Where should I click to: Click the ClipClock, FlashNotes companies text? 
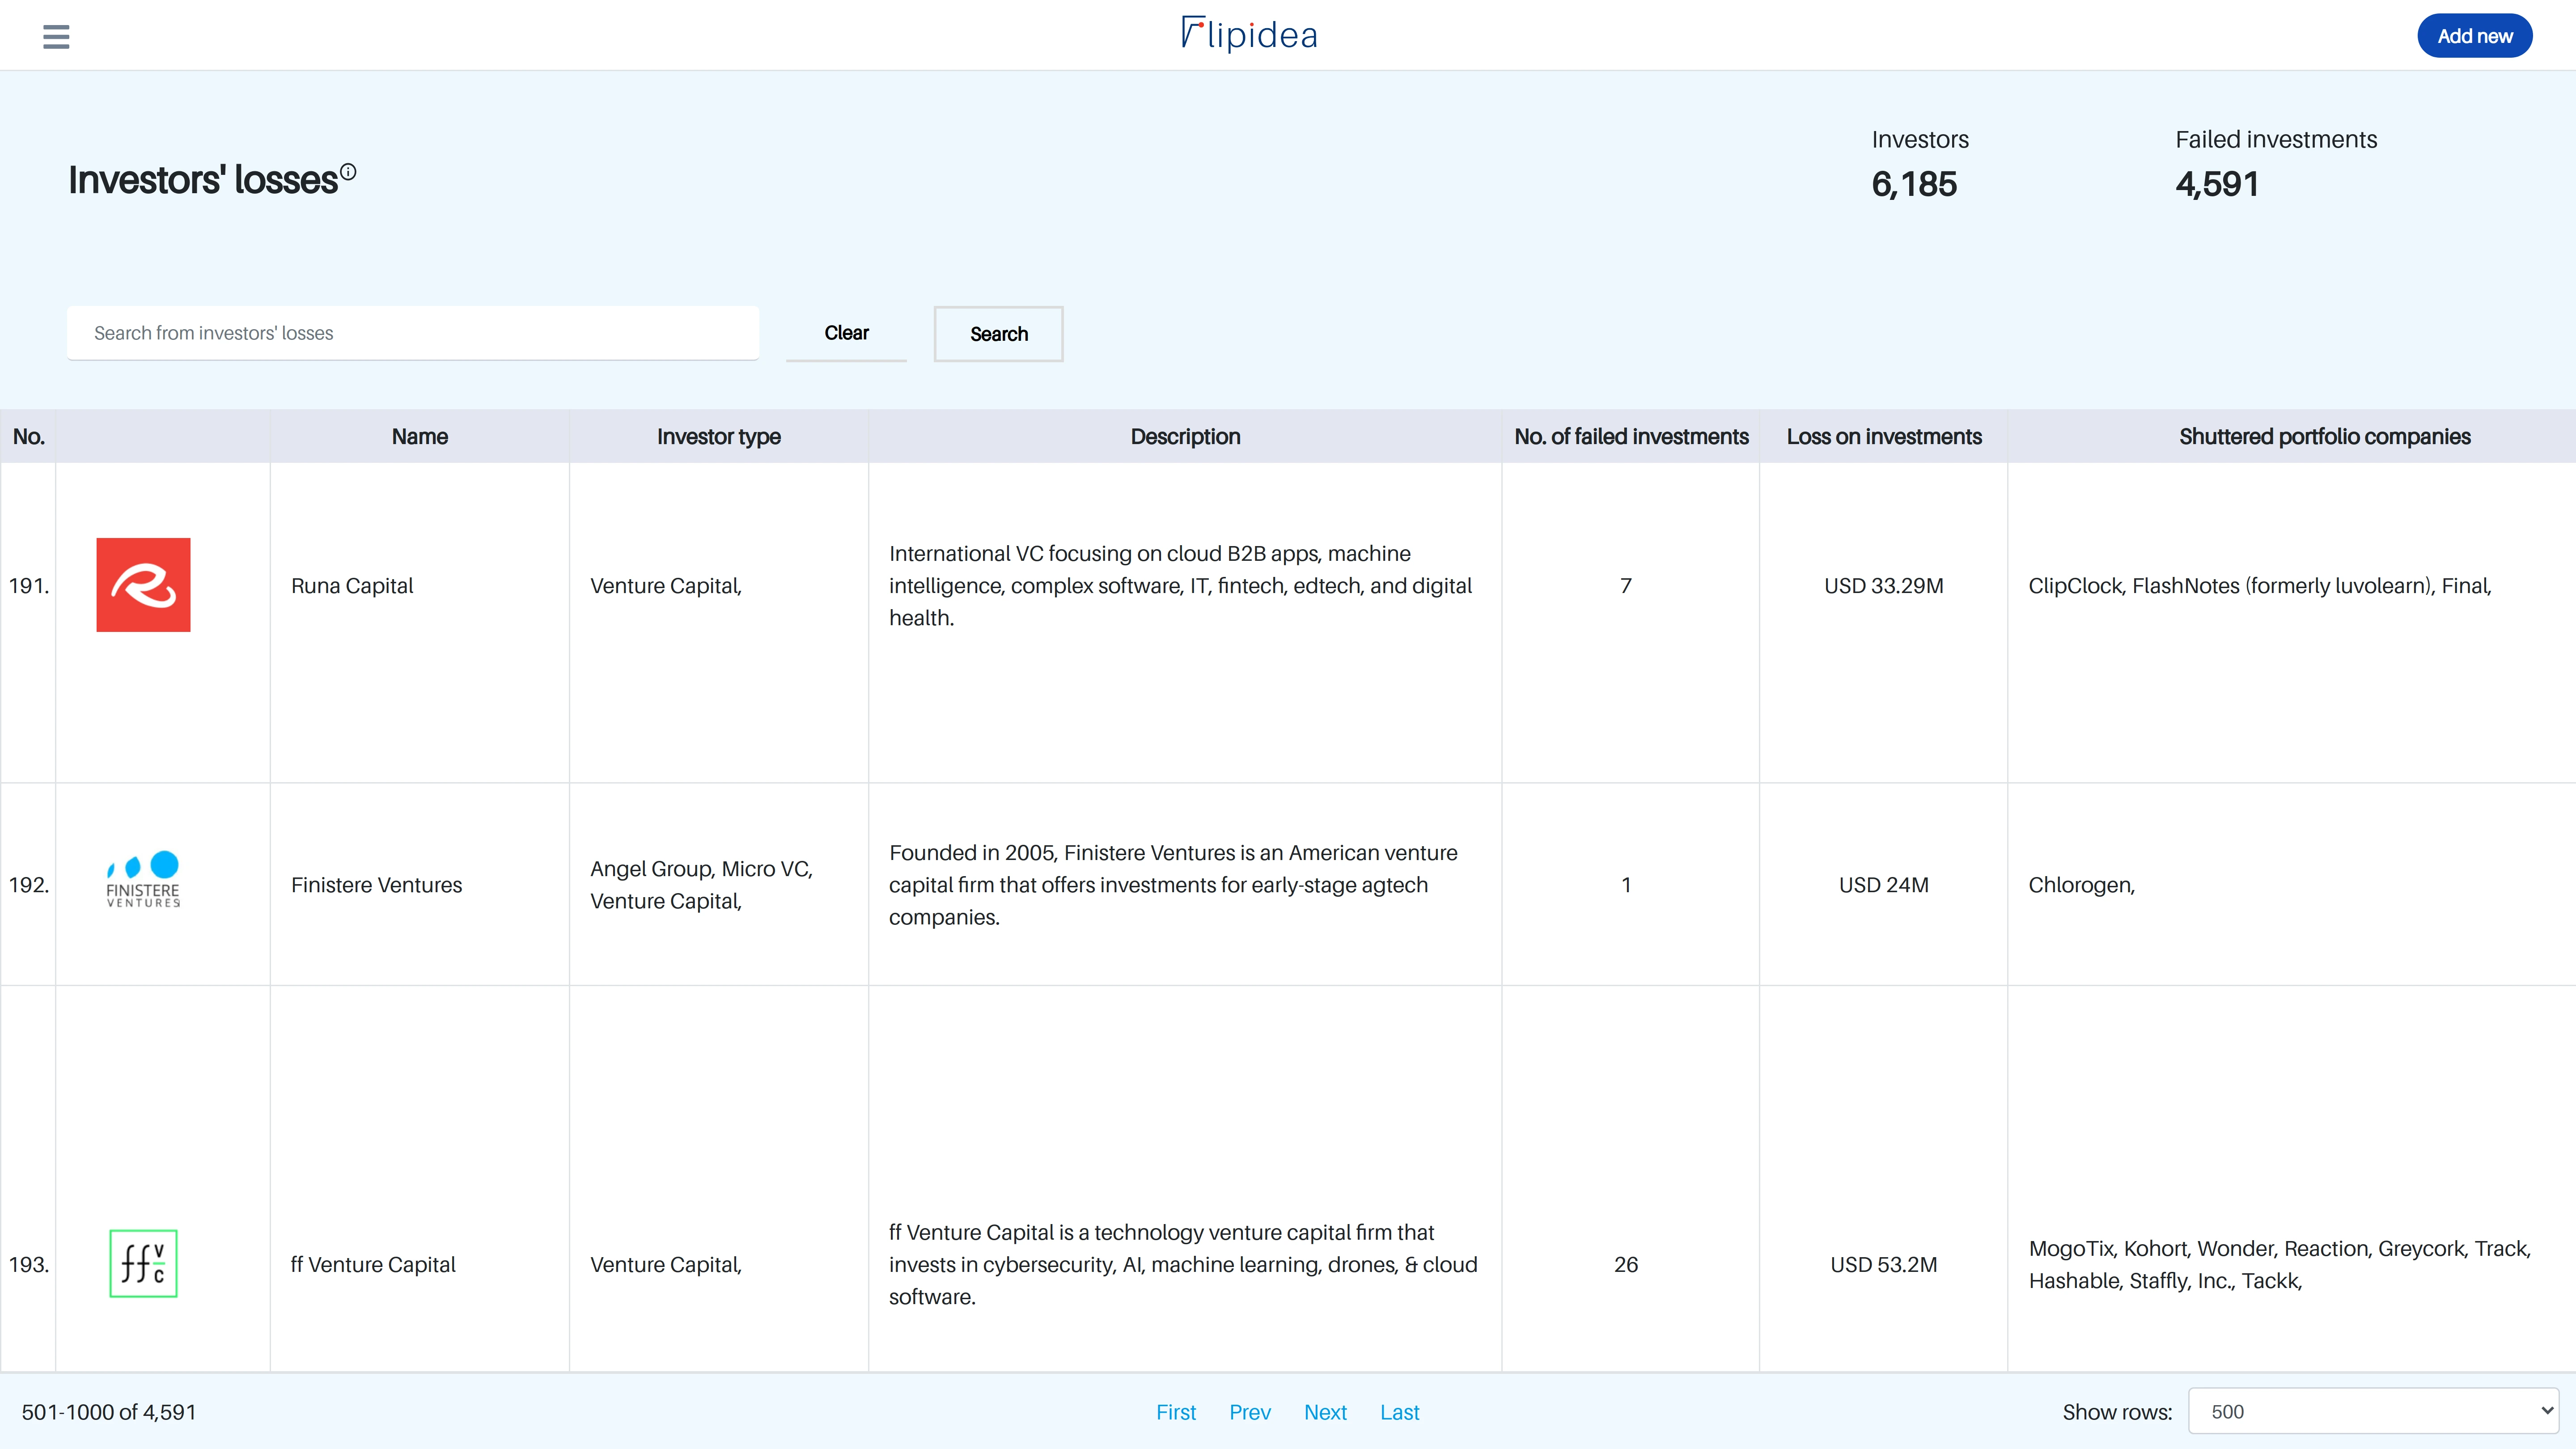click(2259, 586)
